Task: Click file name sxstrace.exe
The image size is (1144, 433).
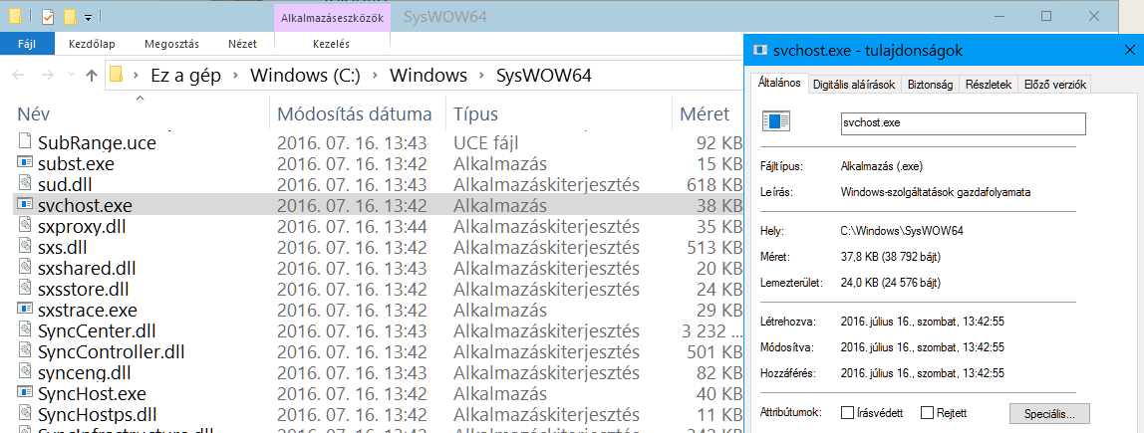Action: click(88, 310)
